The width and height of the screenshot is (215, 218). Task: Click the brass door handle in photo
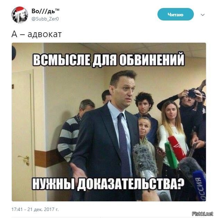[24, 160]
